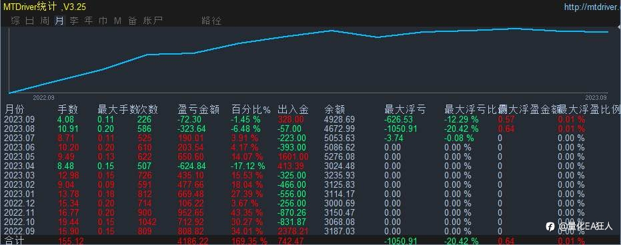Select the 2023.04 month row label
Image resolution: width=621 pixels, height=245 pixels.
18,166
